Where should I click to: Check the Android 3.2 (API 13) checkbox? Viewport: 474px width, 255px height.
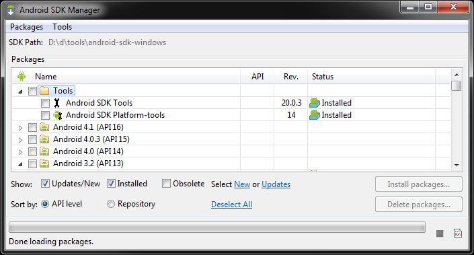click(x=32, y=163)
